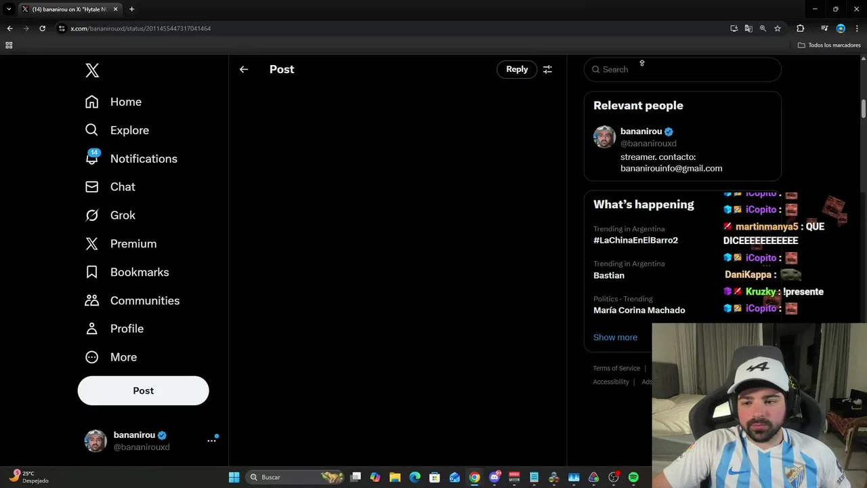The height and width of the screenshot is (488, 867).
Task: View site information icon in the address bar
Action: [62, 28]
